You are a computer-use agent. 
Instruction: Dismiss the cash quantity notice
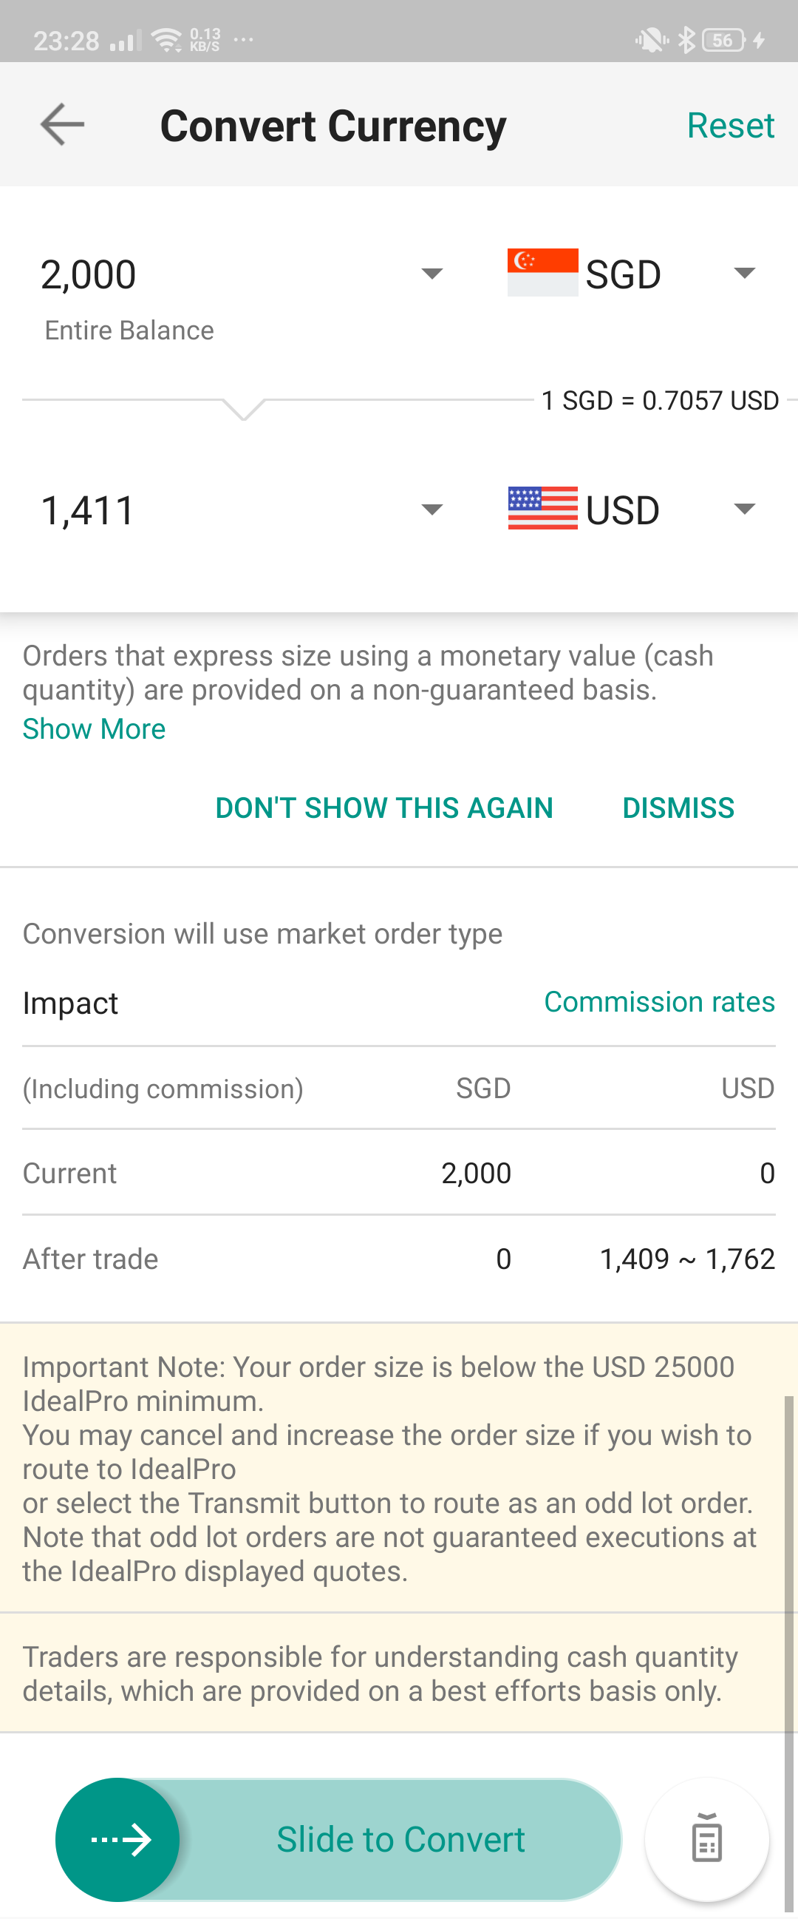coord(678,808)
